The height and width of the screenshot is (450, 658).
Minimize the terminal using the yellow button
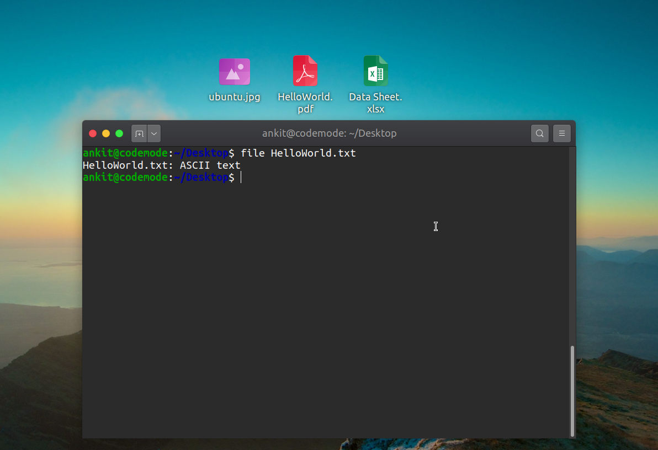tap(106, 133)
